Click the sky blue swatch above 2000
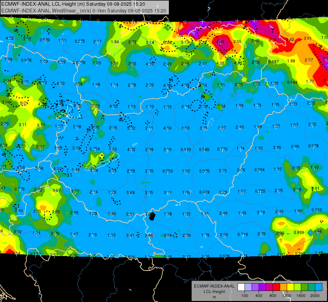Image resolution: width=328 pixels, height=302 pixels. click(x=319, y=287)
